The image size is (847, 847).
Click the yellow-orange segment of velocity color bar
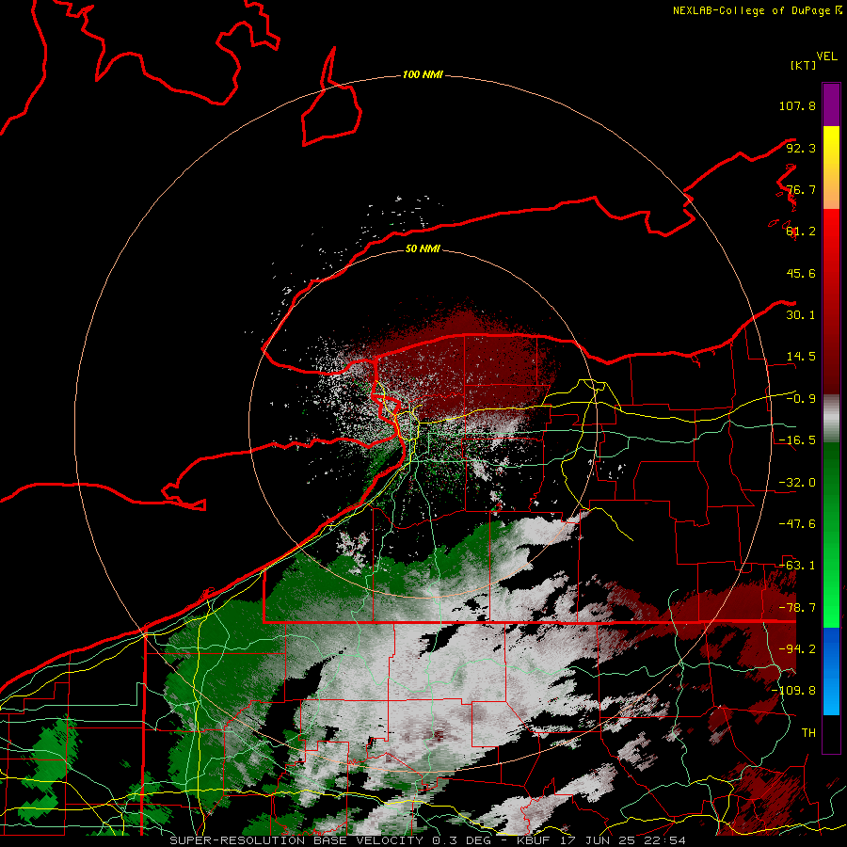pyautogui.click(x=831, y=168)
